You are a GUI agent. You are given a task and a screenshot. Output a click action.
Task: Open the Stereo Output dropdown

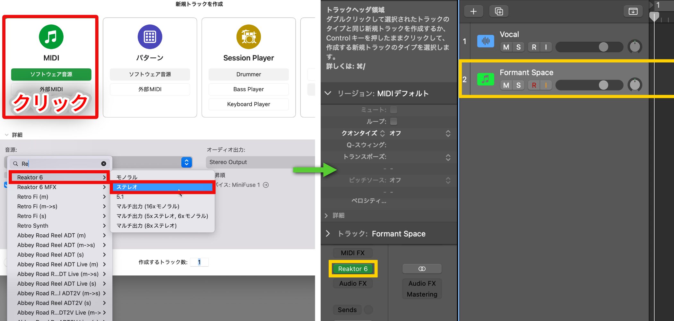pyautogui.click(x=260, y=162)
